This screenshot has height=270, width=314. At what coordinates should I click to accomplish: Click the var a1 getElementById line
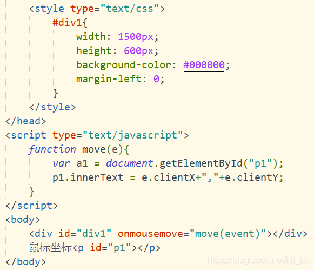pyautogui.click(x=168, y=163)
